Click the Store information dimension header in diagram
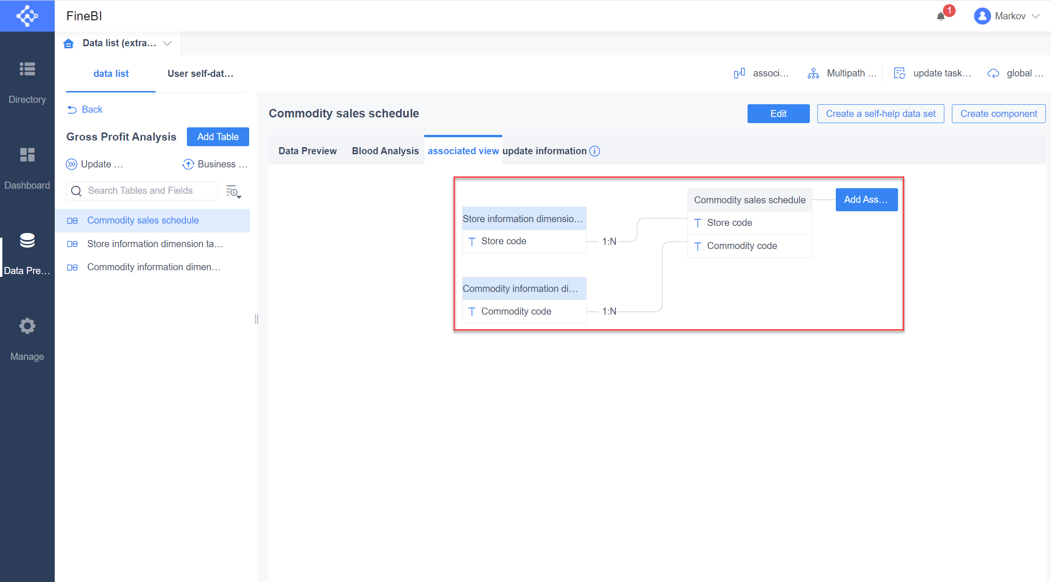1051x582 pixels. 524,219
